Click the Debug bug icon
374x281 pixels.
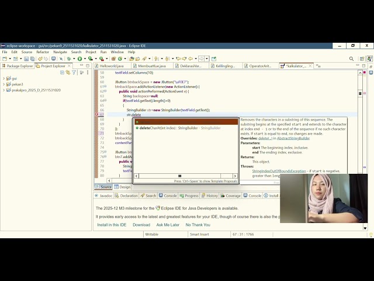pyautogui.click(x=69, y=59)
